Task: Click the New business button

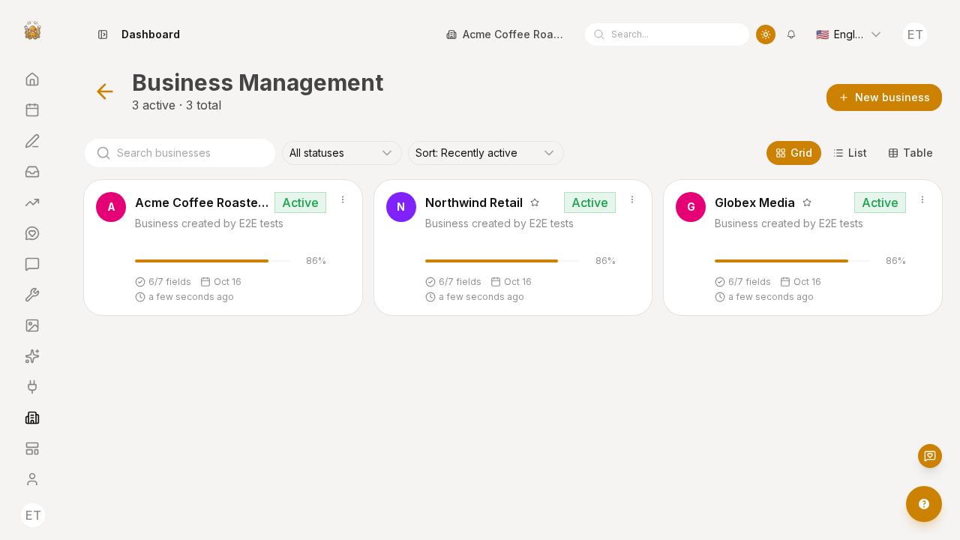Action: pos(884,97)
